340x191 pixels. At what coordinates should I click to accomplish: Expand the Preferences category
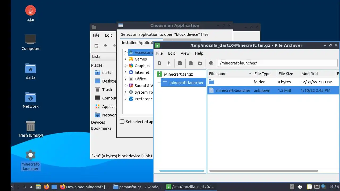[126, 99]
